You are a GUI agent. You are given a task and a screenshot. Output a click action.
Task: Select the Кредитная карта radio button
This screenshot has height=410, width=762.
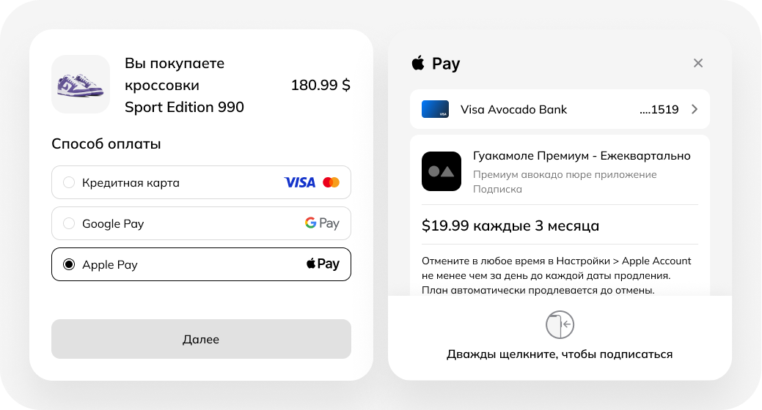click(69, 182)
